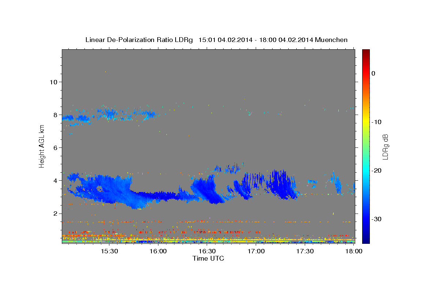Click the 18:00 time tick label

click(354, 251)
